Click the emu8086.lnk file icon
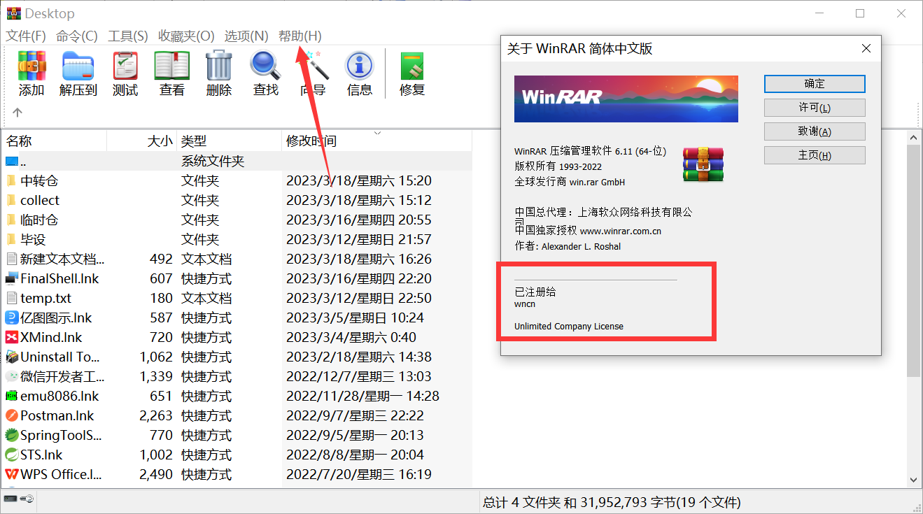923x514 pixels. [11, 396]
